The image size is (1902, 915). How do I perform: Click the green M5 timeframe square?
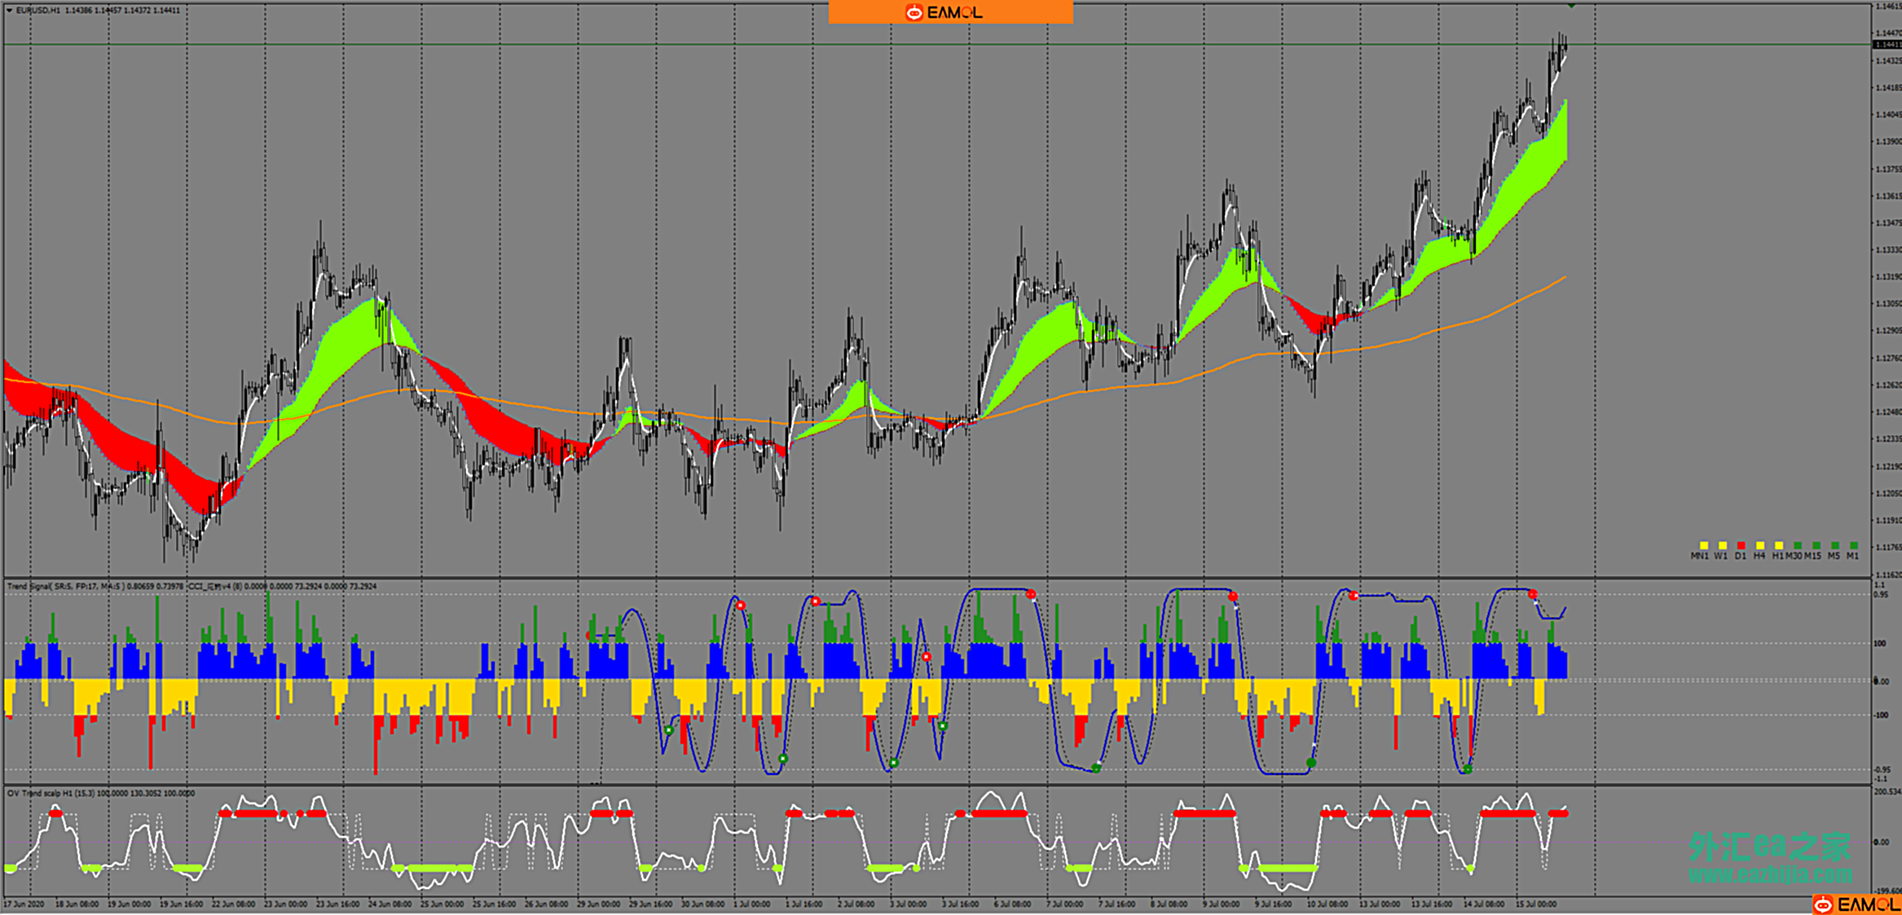(1834, 545)
